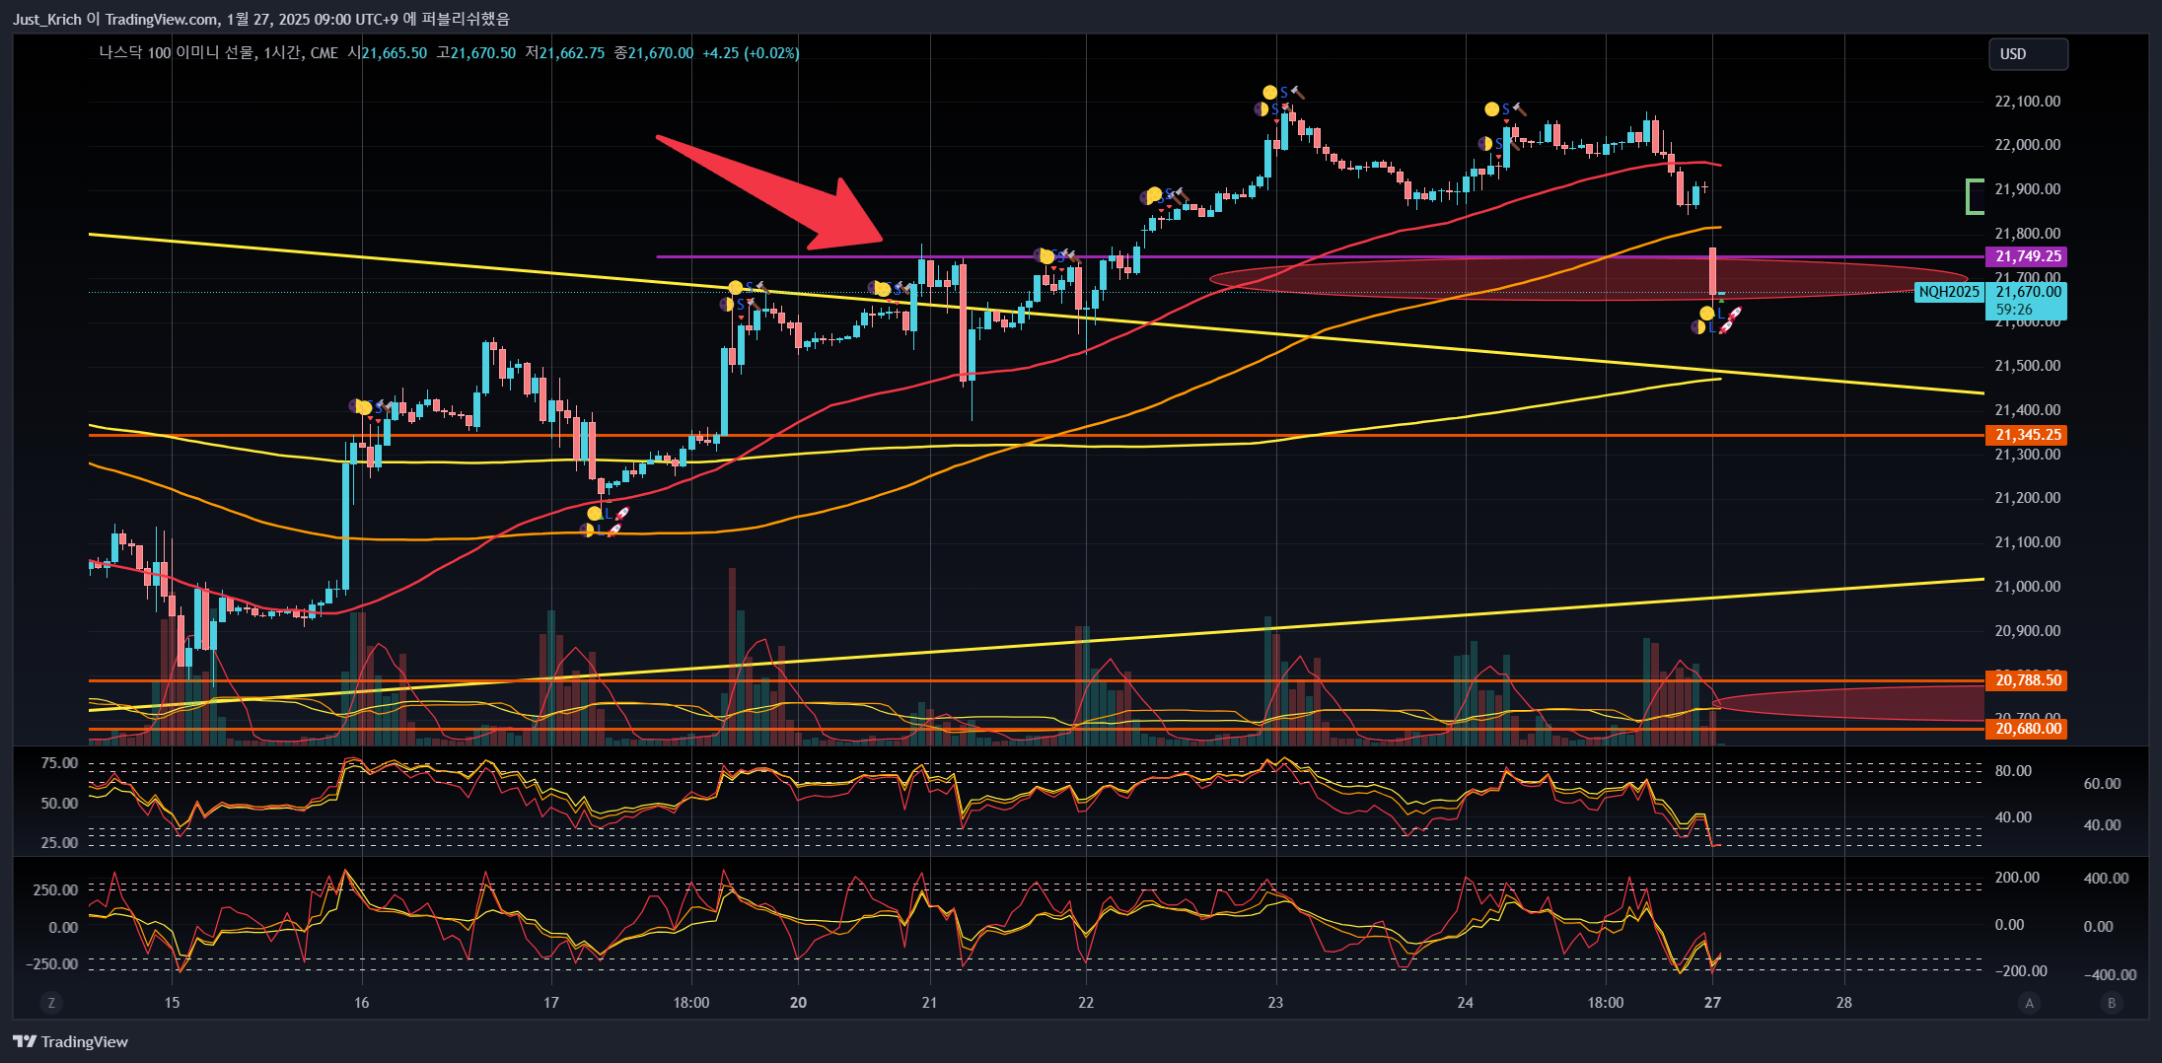Click the date label 27 on time axis

pos(1712,1003)
